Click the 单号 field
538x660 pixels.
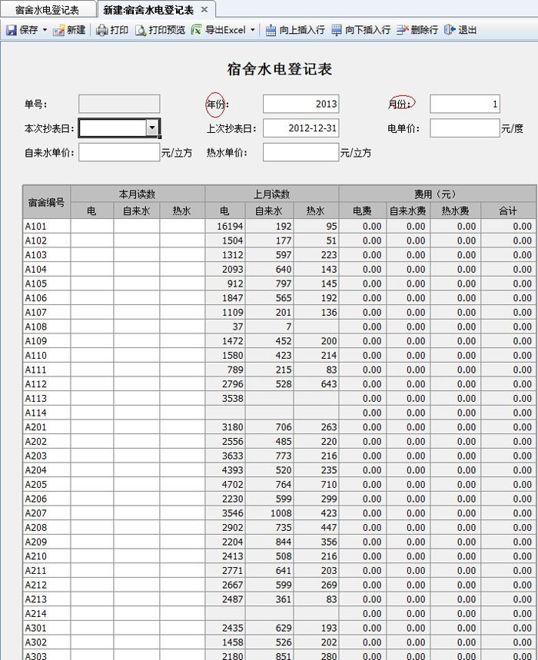(119, 104)
